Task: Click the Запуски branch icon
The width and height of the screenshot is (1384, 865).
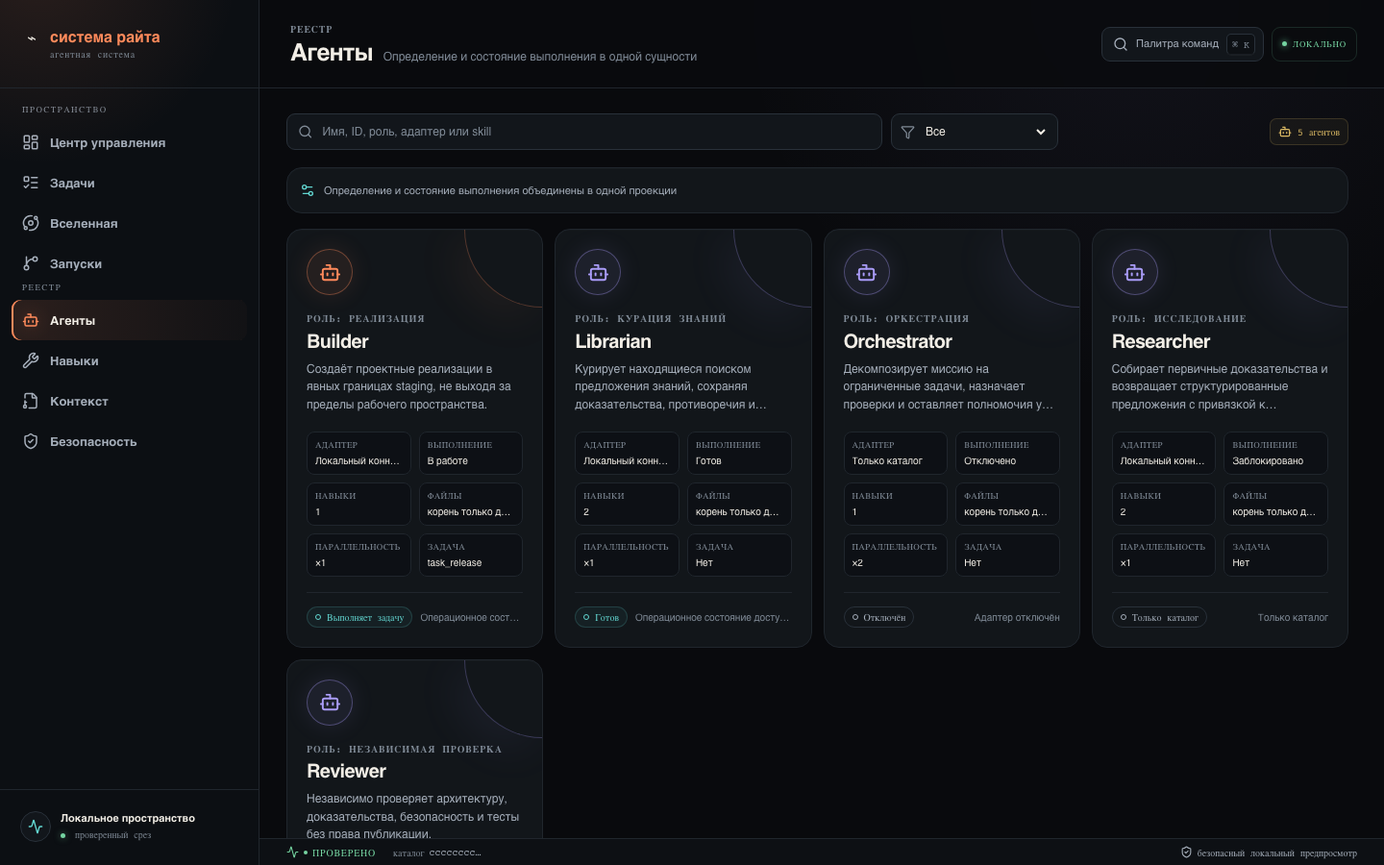Action: [x=31, y=263]
